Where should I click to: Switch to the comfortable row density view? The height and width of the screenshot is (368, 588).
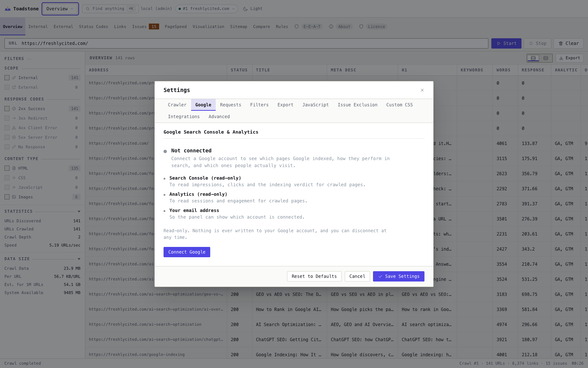coord(533,58)
